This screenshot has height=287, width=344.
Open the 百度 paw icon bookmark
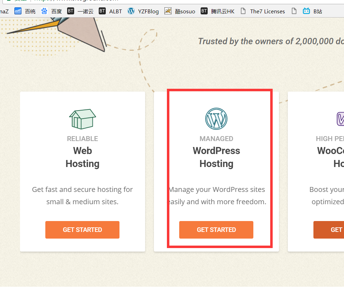pos(51,11)
